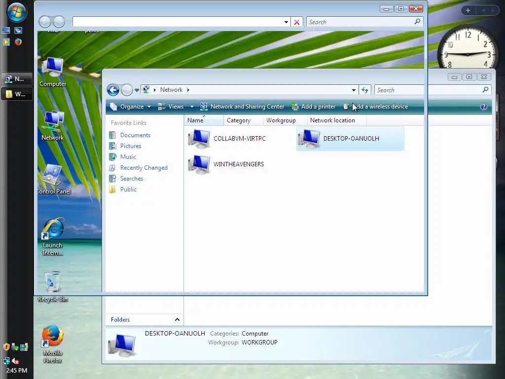Screen dimensions: 505x379
Task: Click Forward arrow in Network window
Action: [x=127, y=90]
